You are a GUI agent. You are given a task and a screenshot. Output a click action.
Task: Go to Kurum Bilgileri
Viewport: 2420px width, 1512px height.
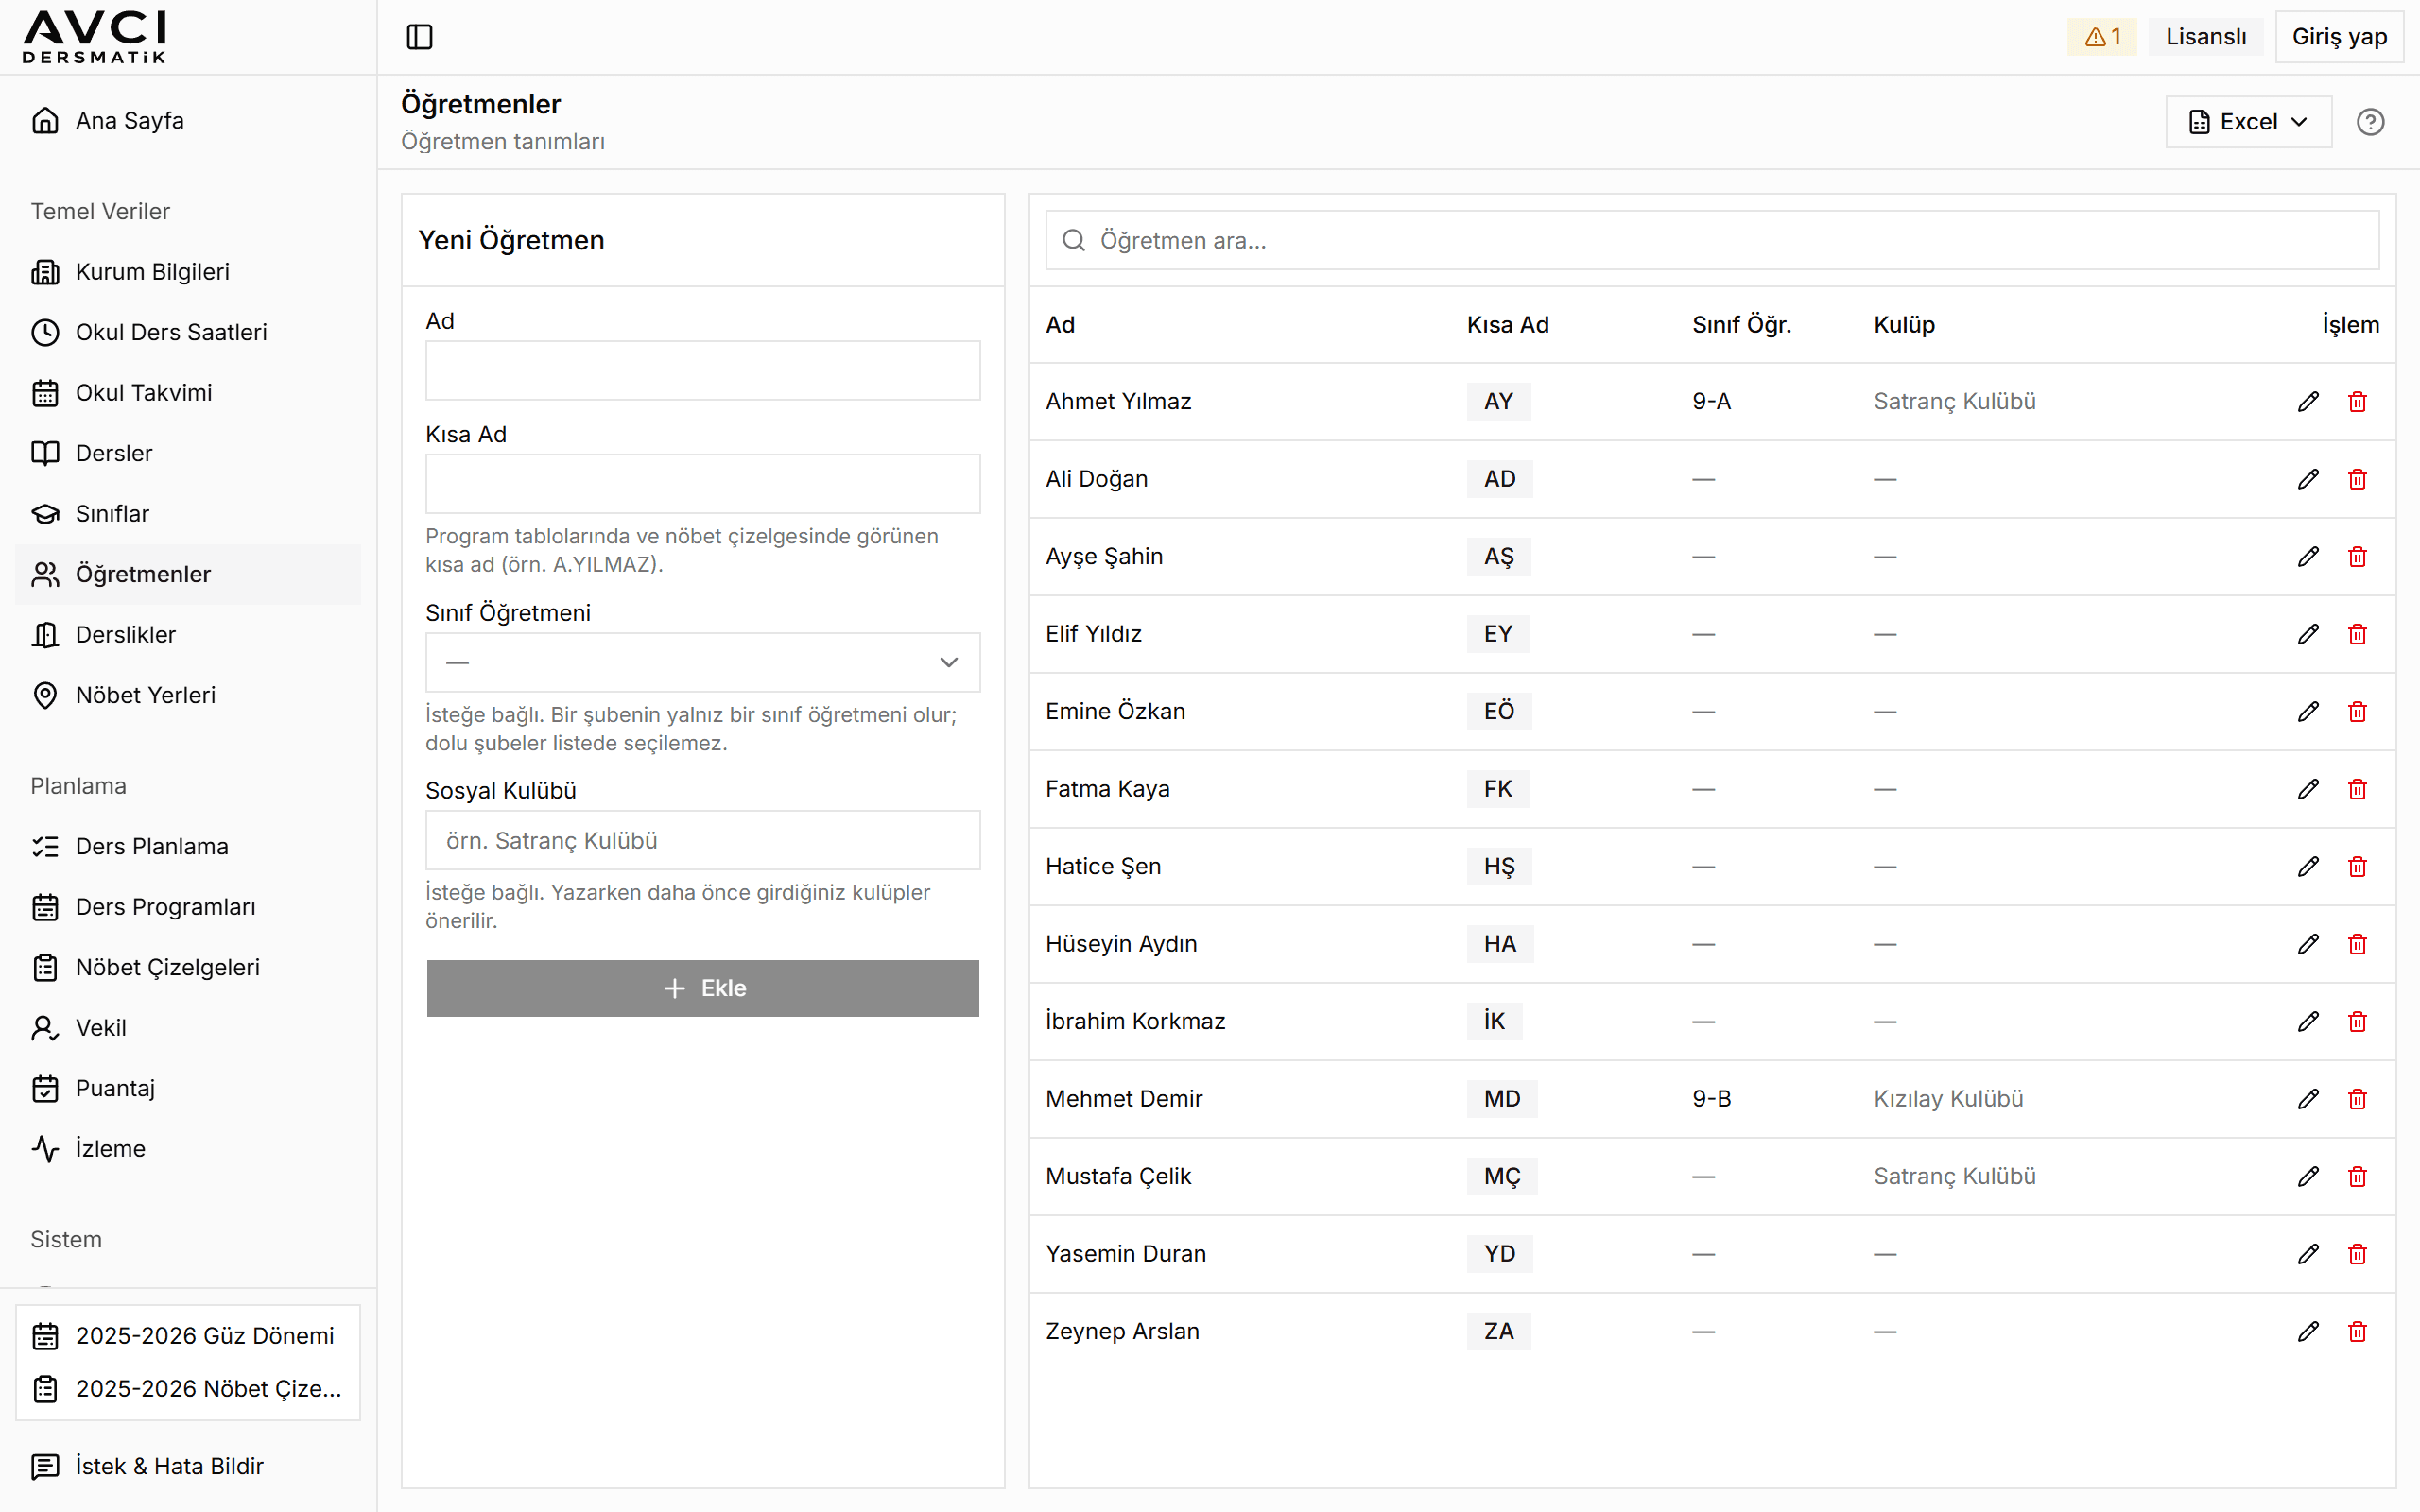pos(188,272)
